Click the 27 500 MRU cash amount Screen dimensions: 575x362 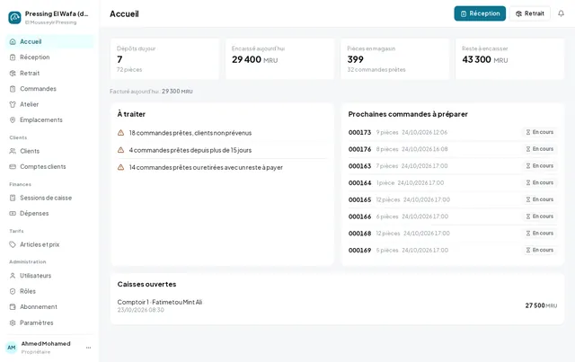point(541,305)
